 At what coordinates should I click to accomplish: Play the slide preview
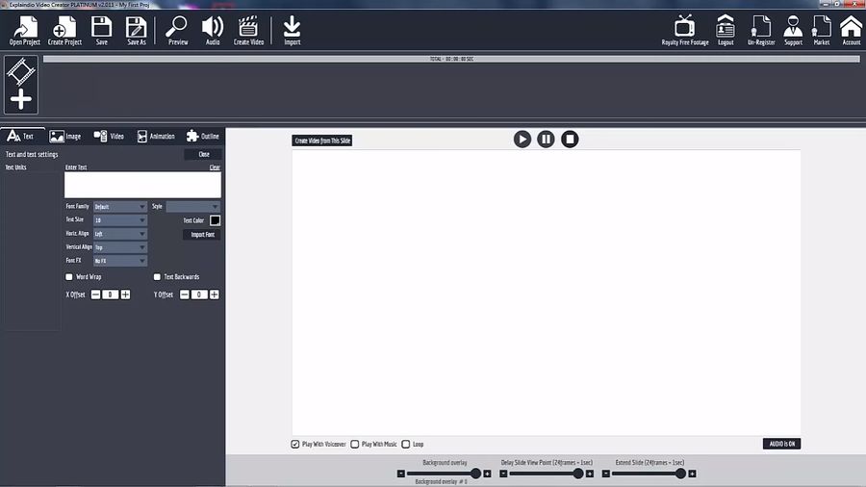pyautogui.click(x=522, y=140)
